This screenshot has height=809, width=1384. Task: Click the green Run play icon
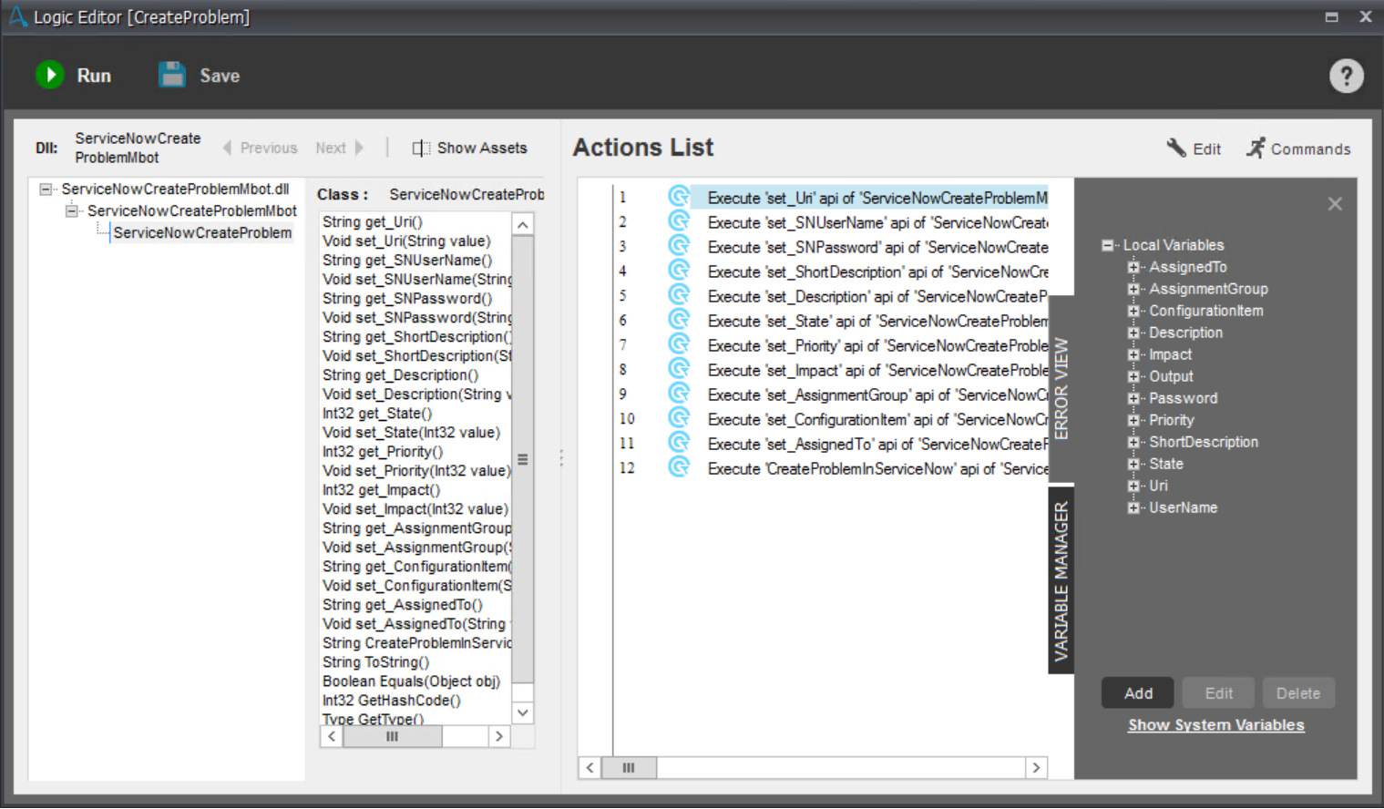50,75
